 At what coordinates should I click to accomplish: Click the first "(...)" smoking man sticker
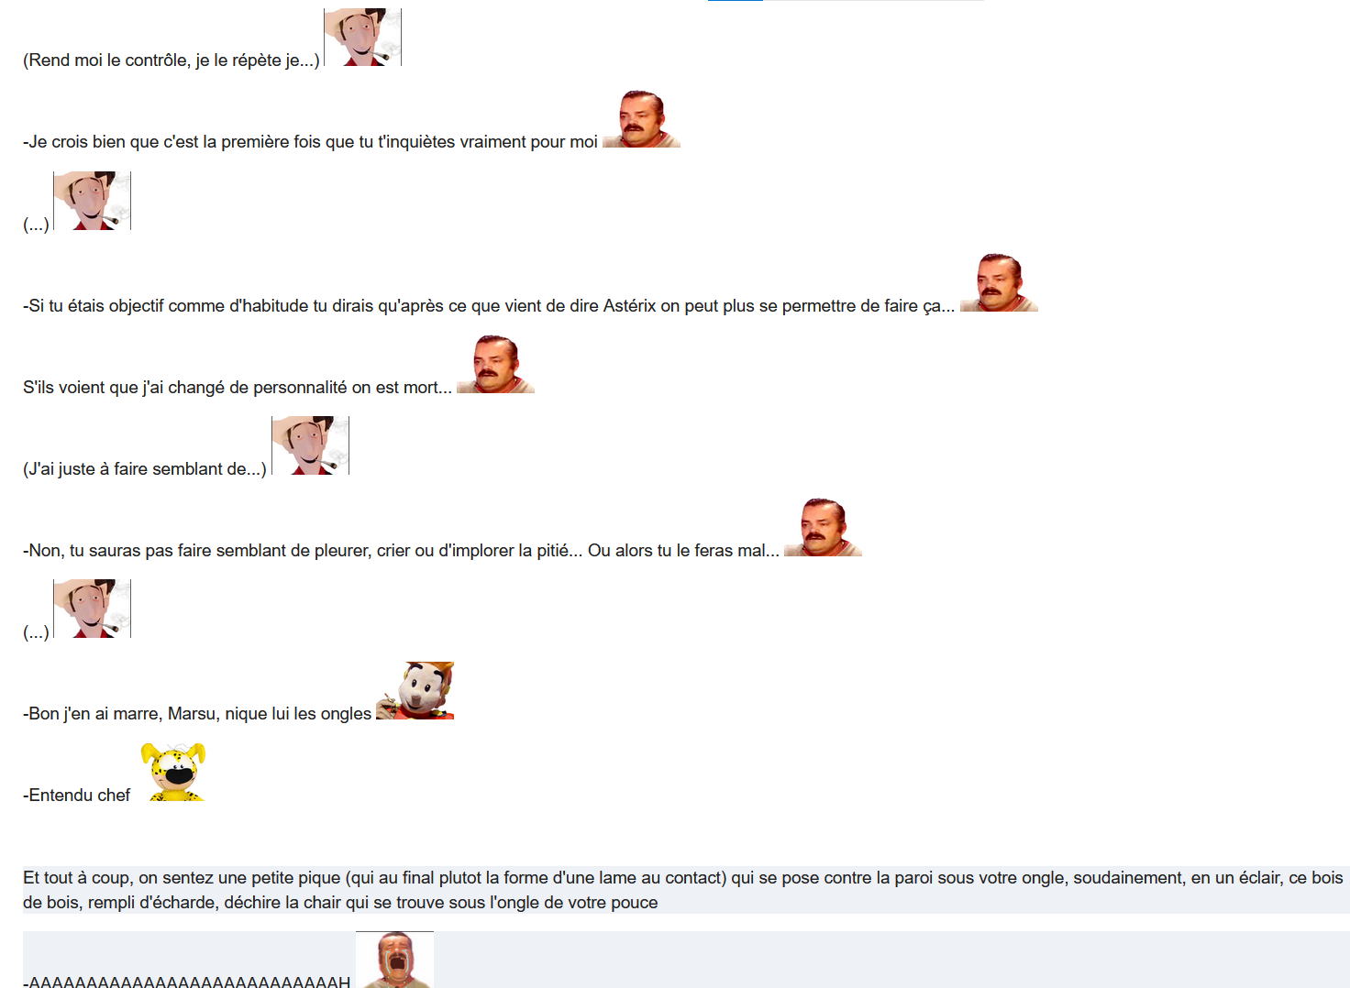[93, 201]
